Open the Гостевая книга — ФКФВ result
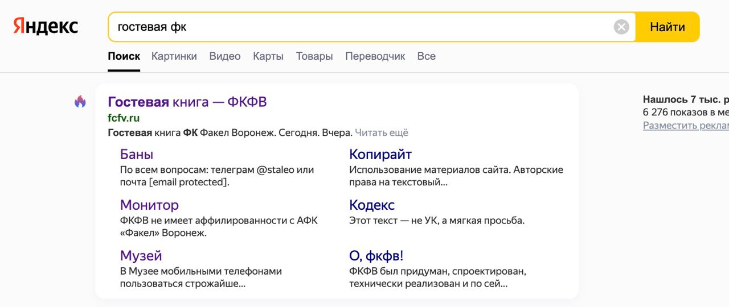 coord(187,102)
